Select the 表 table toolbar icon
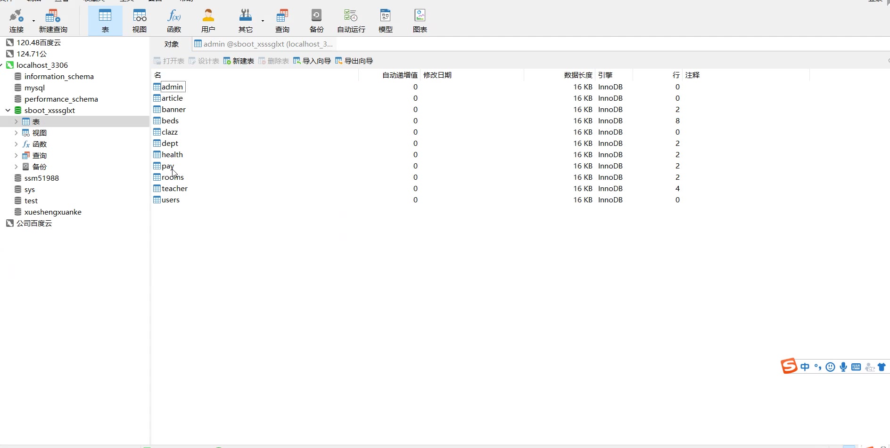The image size is (890, 448). pyautogui.click(x=105, y=21)
